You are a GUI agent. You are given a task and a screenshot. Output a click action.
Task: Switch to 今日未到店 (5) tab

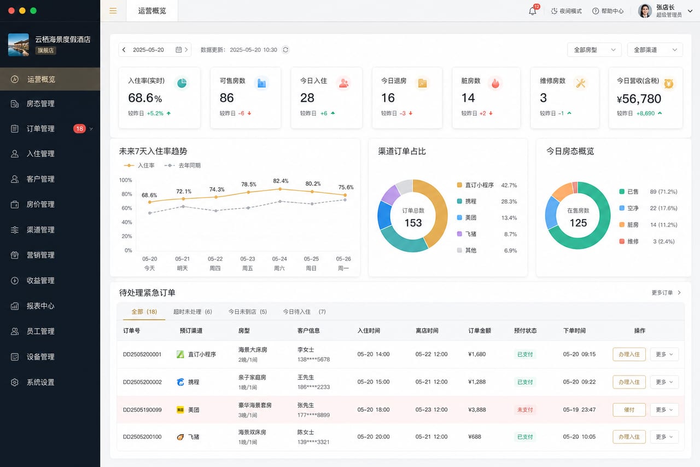(248, 312)
